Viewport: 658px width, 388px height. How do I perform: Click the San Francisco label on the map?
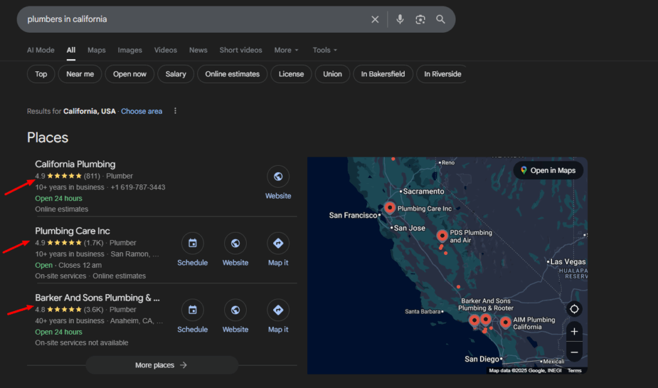(x=353, y=215)
